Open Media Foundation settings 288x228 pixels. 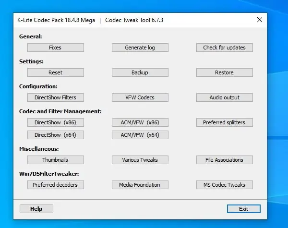tap(140, 185)
